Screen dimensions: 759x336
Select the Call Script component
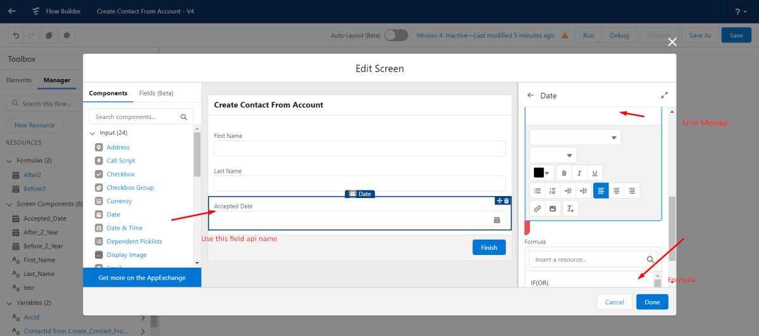pyautogui.click(x=121, y=161)
